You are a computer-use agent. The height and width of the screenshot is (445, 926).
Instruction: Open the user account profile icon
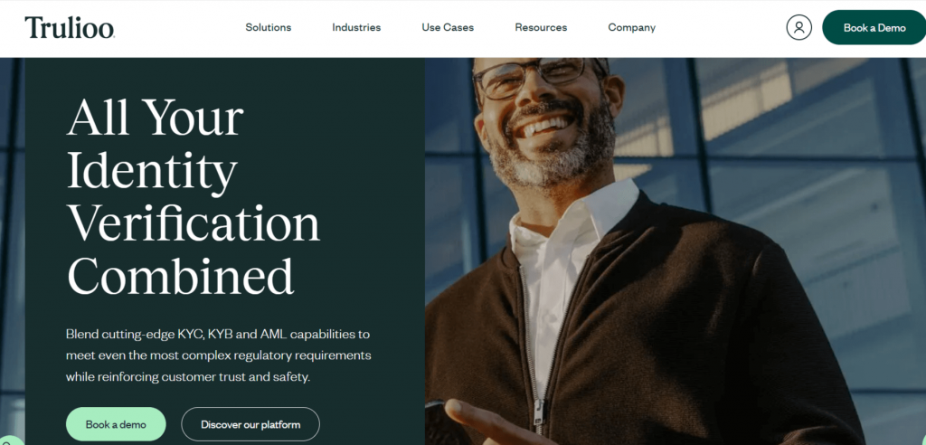[x=798, y=27]
